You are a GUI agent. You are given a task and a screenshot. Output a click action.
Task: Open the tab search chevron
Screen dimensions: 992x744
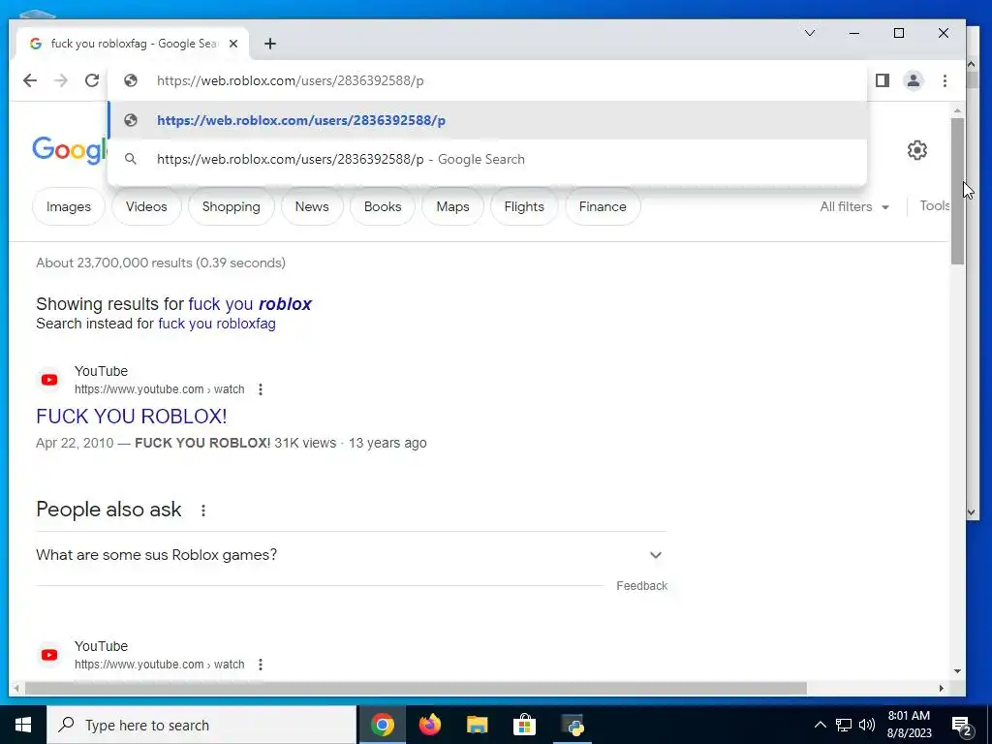810,33
